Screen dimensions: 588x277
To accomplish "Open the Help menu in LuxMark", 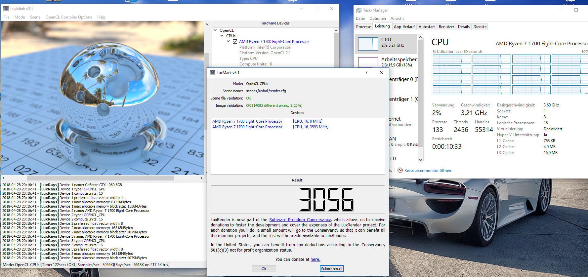I will 101,17.
